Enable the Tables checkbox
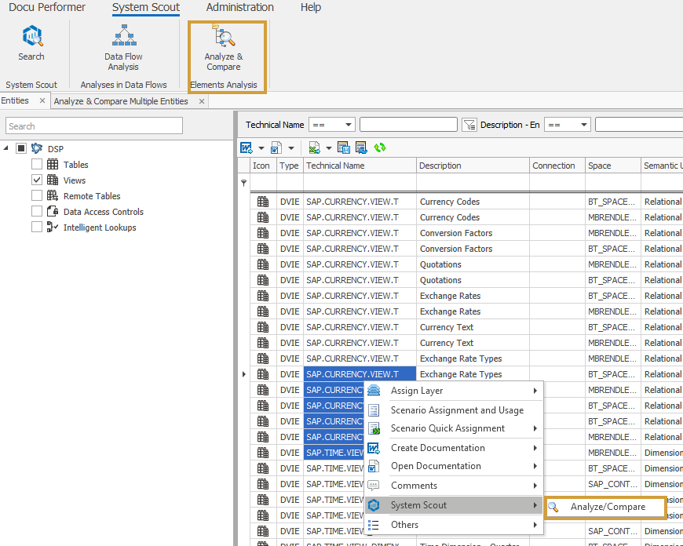683x546 pixels. pos(37,165)
